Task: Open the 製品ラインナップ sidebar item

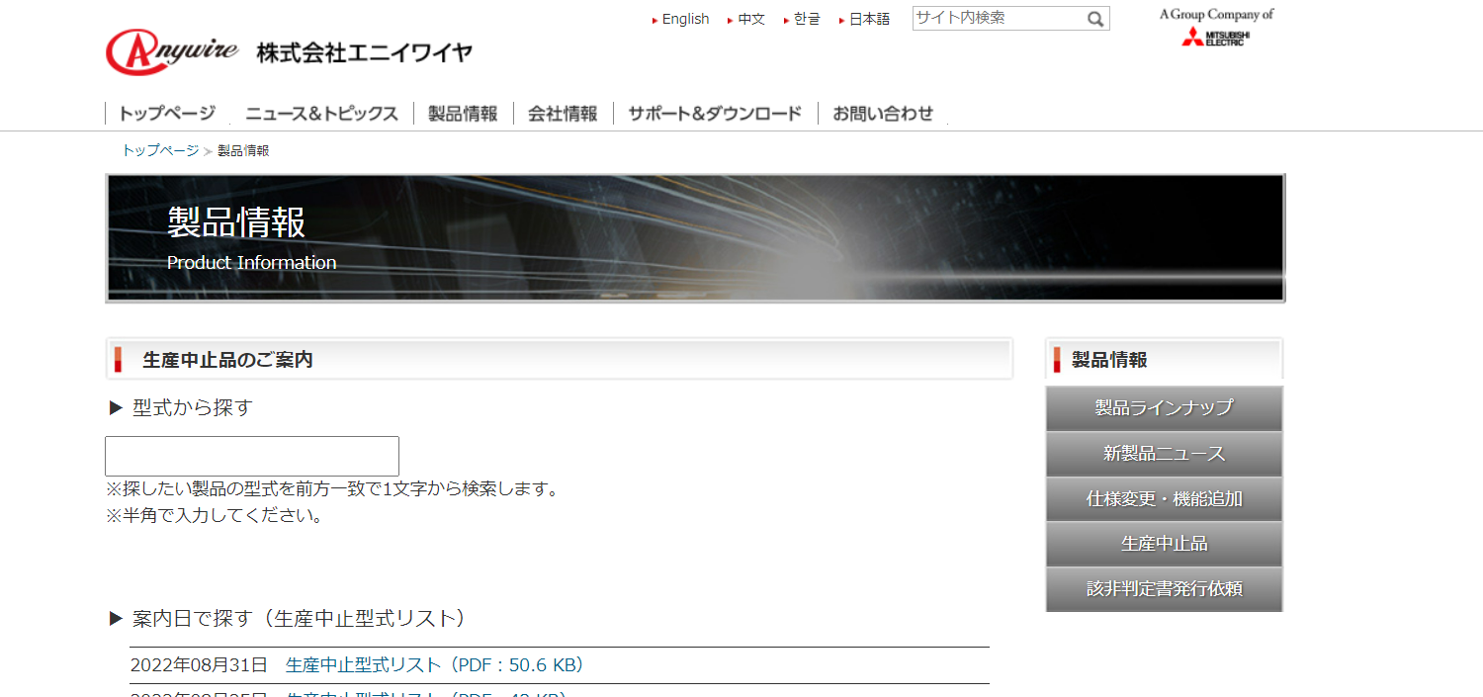Action: pos(1163,408)
